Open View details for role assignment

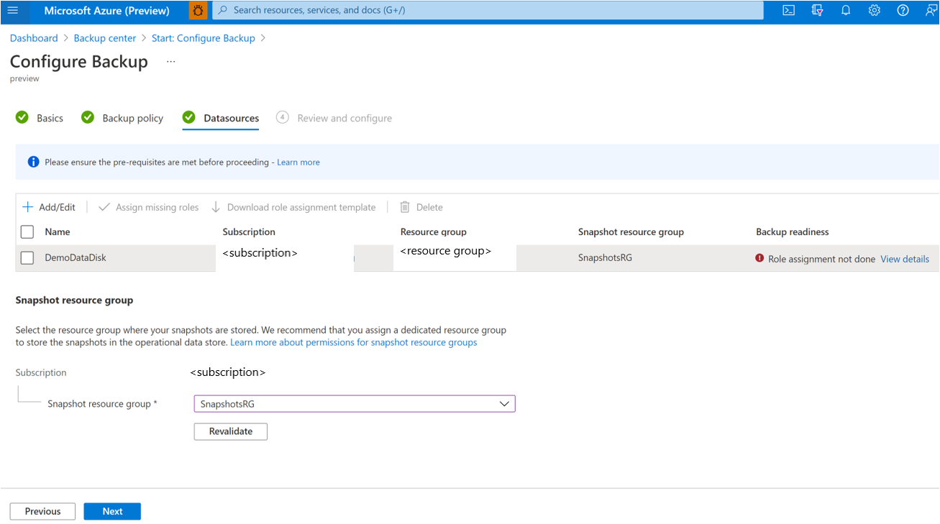905,259
